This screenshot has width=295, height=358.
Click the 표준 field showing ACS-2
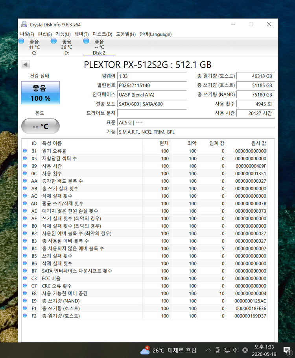196,122
